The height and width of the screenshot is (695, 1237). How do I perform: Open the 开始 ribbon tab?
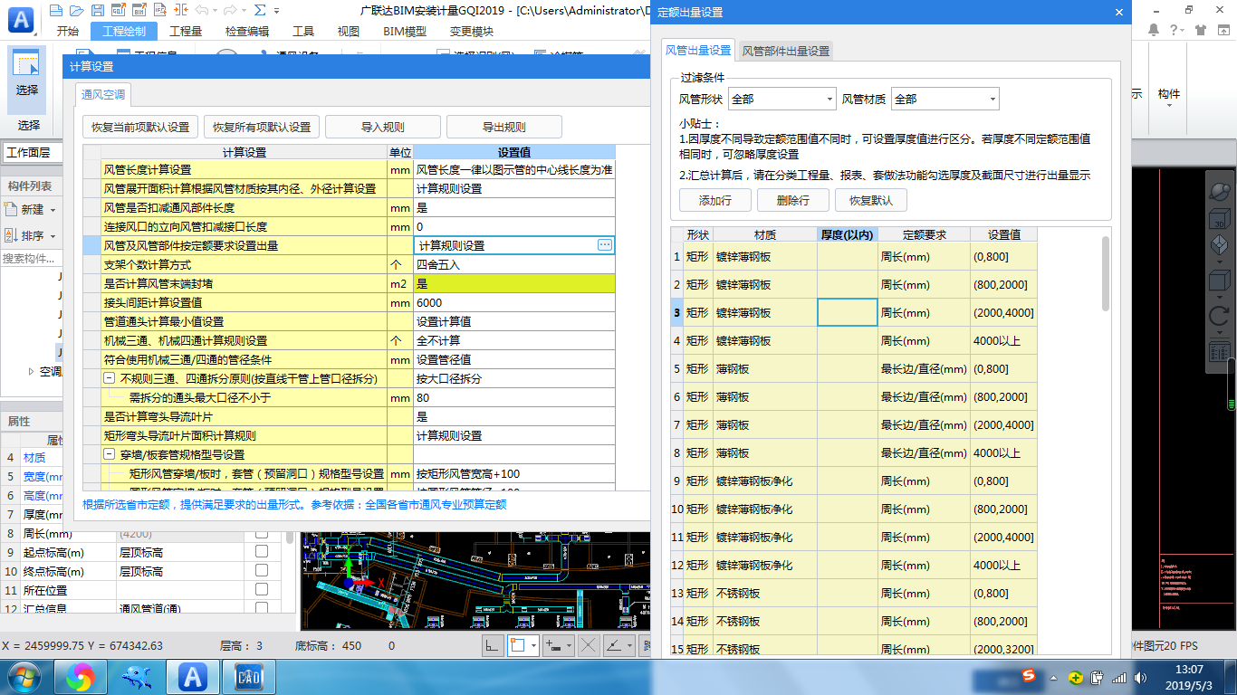pyautogui.click(x=68, y=31)
